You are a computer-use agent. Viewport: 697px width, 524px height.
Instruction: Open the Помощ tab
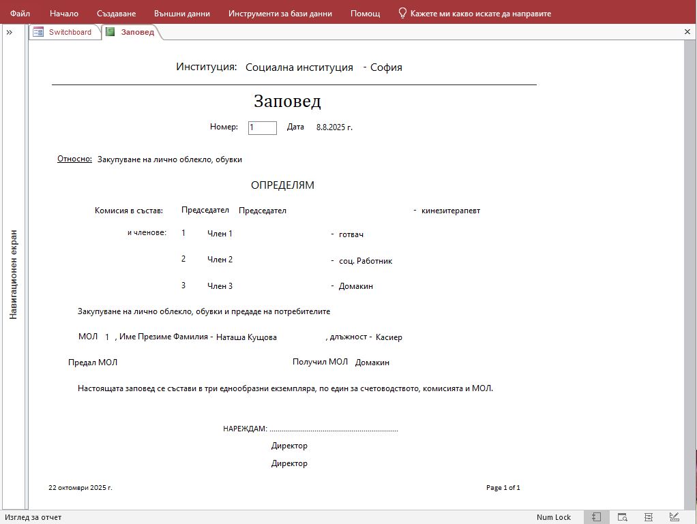click(x=365, y=13)
